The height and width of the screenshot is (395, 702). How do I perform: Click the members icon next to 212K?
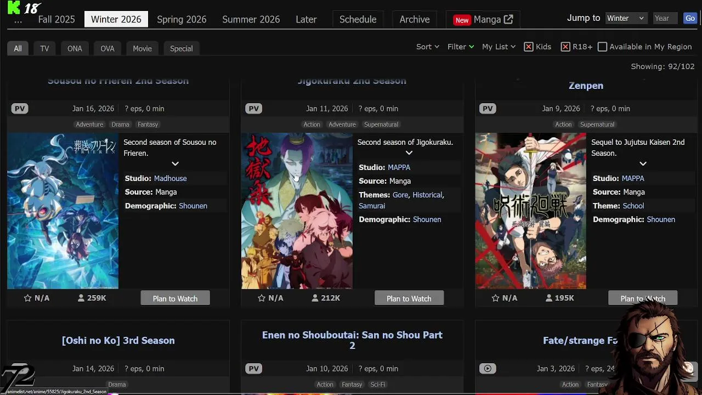(315, 298)
